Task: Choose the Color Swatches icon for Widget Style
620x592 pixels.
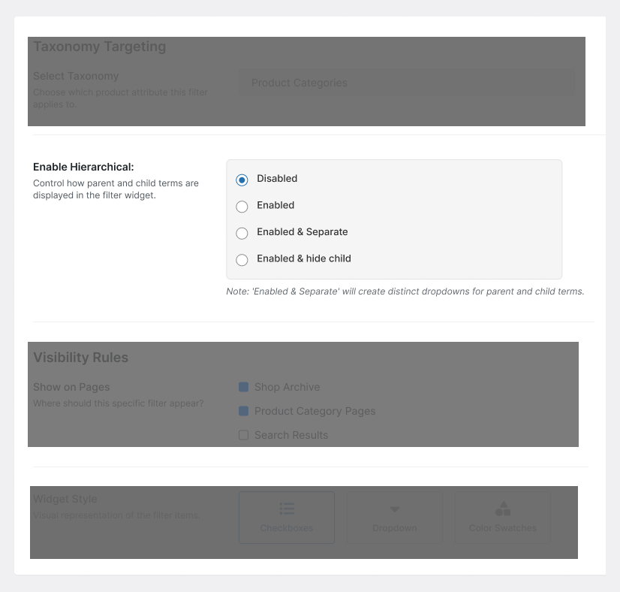Action: coord(502,508)
